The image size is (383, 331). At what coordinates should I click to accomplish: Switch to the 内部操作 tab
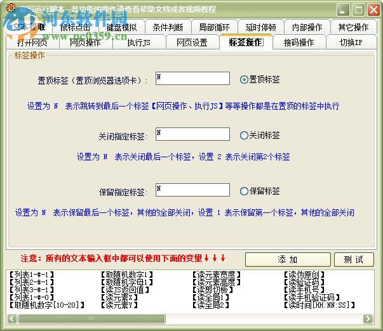coord(307,27)
